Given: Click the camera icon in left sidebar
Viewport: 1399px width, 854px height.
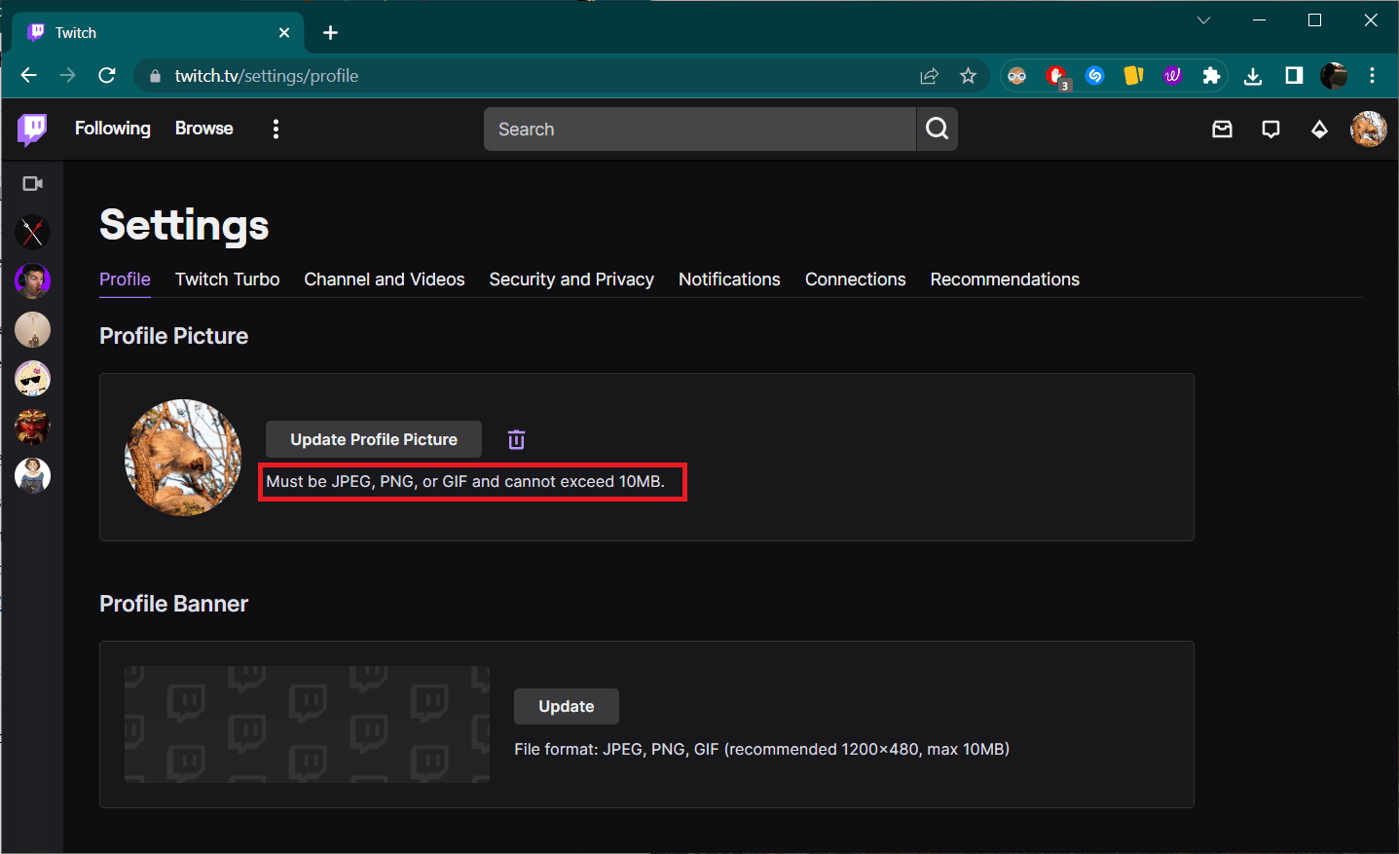Looking at the screenshot, I should [x=32, y=183].
